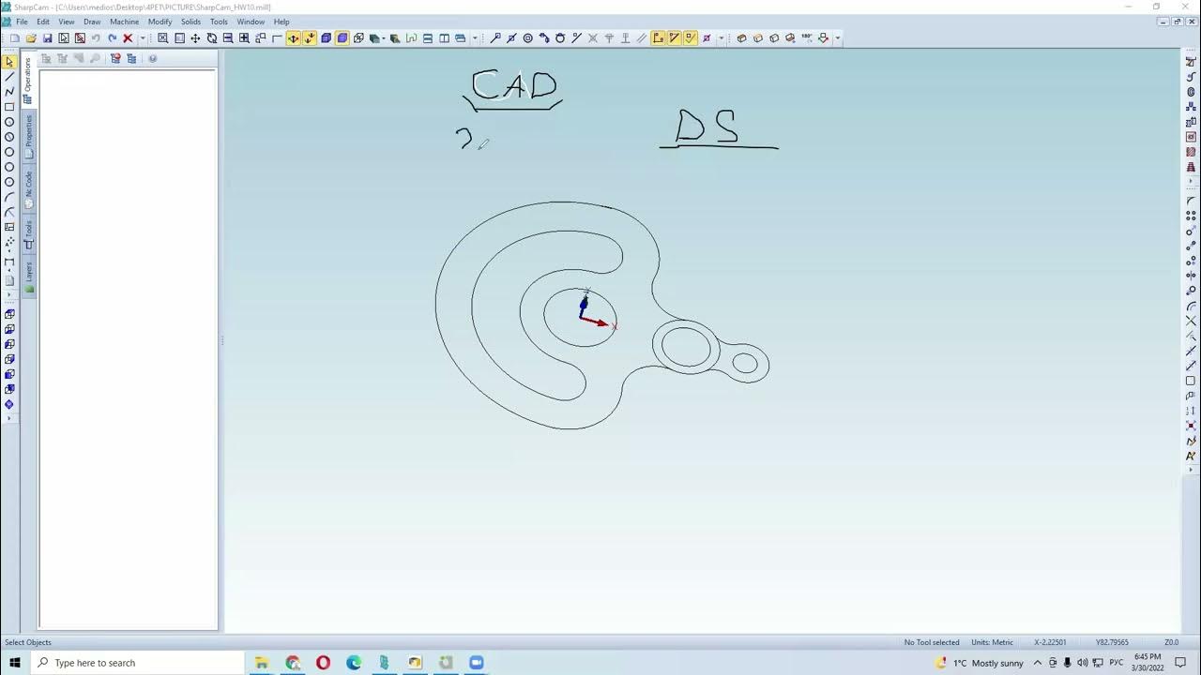
Task: Click the Windows search box
Action: click(138, 663)
